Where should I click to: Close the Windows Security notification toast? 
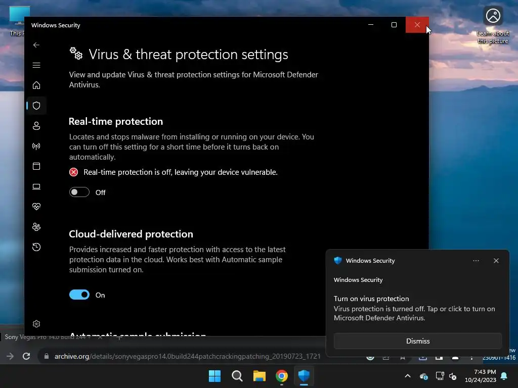point(496,261)
